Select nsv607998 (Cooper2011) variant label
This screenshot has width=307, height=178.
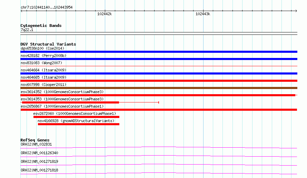point(43,85)
